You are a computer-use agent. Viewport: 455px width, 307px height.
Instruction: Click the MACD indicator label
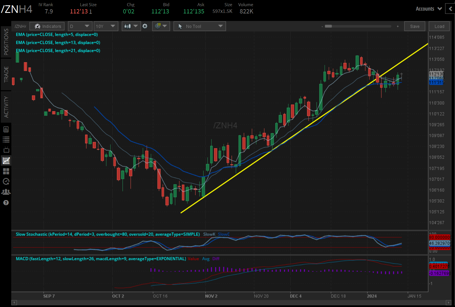101,259
